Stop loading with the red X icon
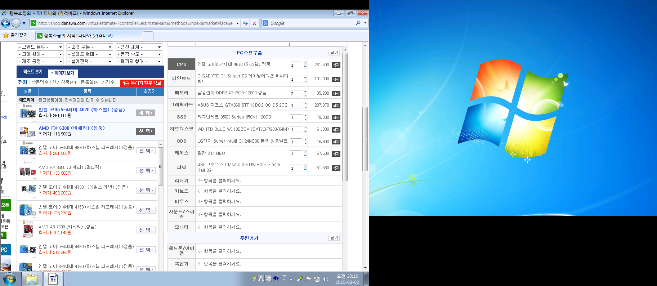This screenshot has width=657, height=286. [254, 23]
